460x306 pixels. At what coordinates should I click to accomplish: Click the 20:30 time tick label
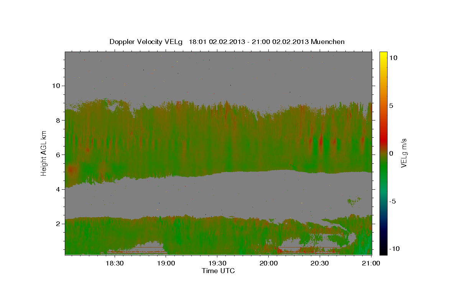pyautogui.click(x=320, y=263)
